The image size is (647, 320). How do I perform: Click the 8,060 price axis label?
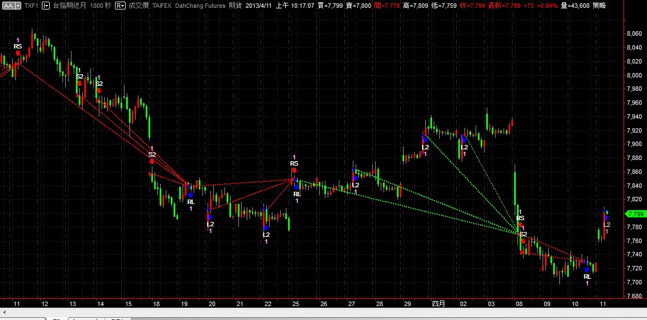coord(634,34)
